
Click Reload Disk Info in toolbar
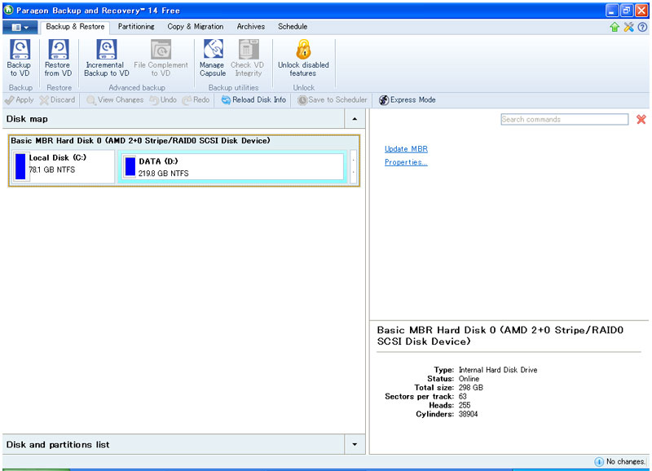pos(253,100)
